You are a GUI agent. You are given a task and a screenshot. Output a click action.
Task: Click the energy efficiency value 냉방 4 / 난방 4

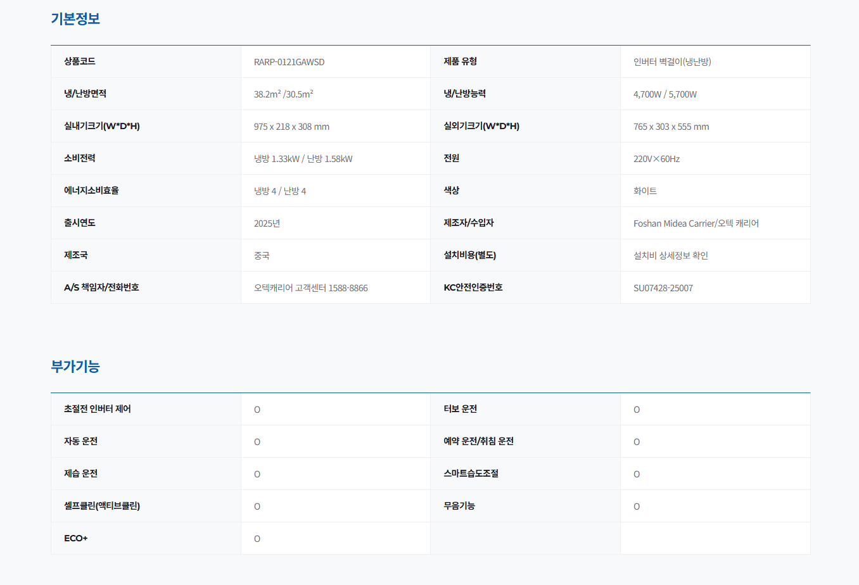tap(279, 191)
